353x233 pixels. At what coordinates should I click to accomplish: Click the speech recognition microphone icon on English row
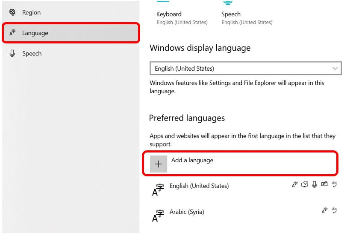[x=315, y=184]
